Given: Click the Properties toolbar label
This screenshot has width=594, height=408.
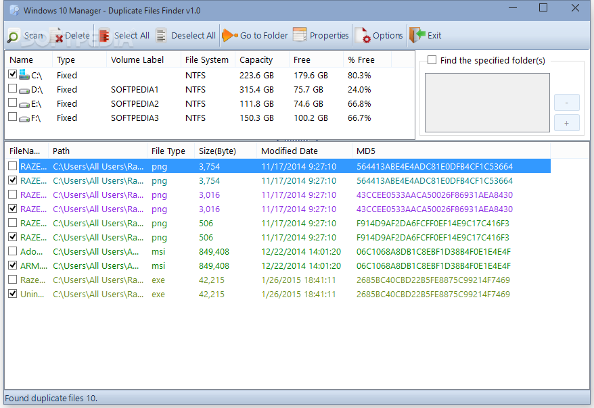Looking at the screenshot, I should pyautogui.click(x=329, y=36).
